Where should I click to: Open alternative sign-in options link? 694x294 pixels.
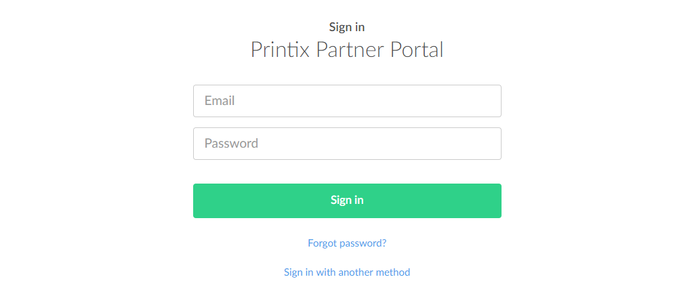pos(347,272)
